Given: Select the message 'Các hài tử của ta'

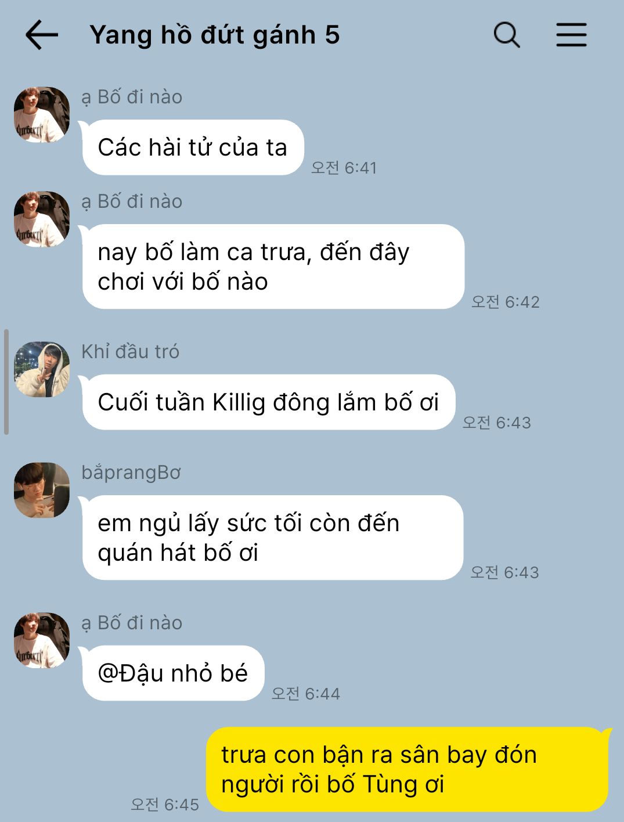Looking at the screenshot, I should pyautogui.click(x=193, y=147).
